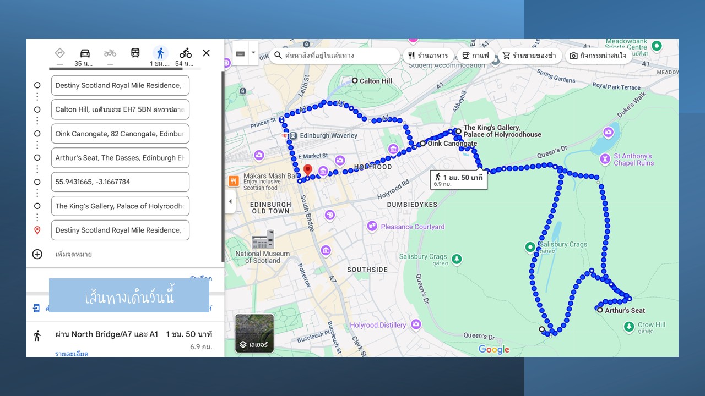Click the keyboard input tool icon
Viewport: 705px width, 396px height.
[x=240, y=53]
